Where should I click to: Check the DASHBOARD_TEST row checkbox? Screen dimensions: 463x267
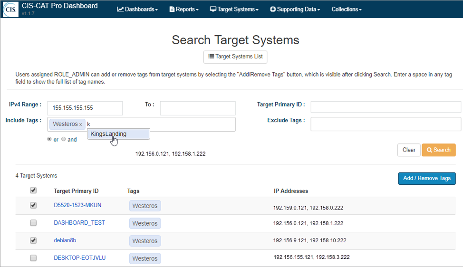33,223
